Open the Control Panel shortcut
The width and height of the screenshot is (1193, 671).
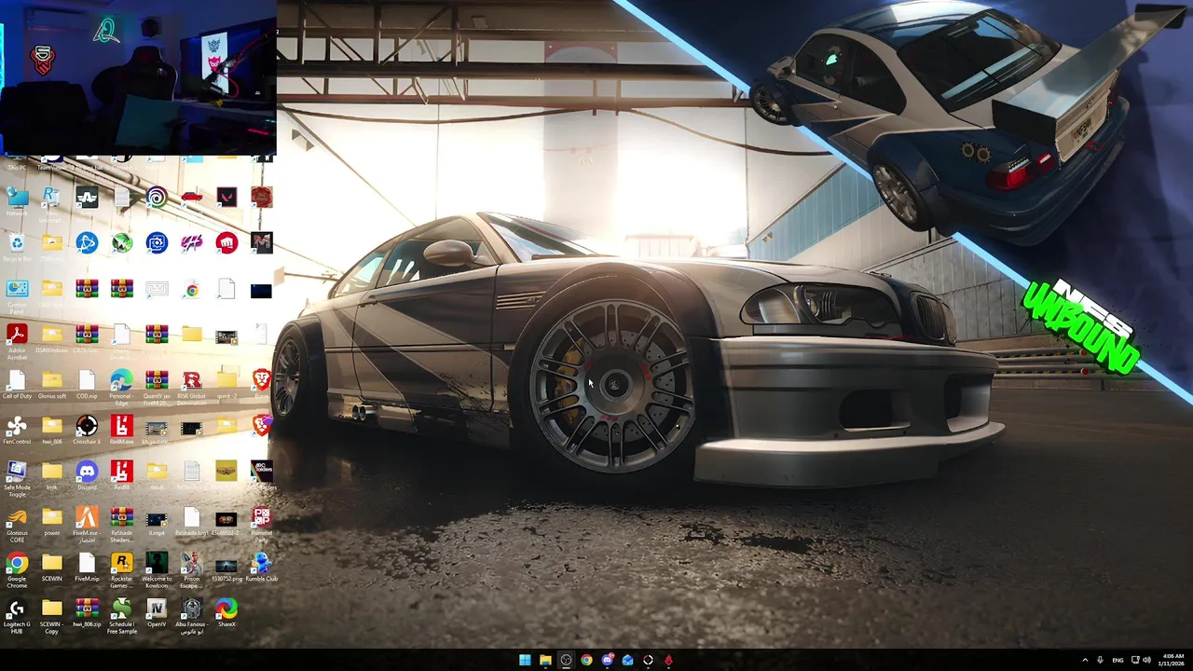pos(17,295)
